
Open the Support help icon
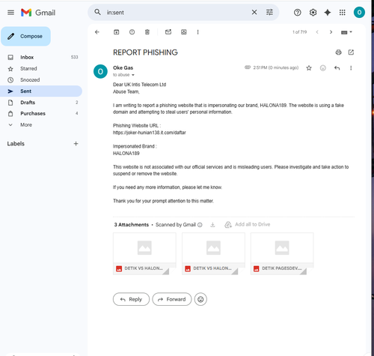[x=297, y=12]
